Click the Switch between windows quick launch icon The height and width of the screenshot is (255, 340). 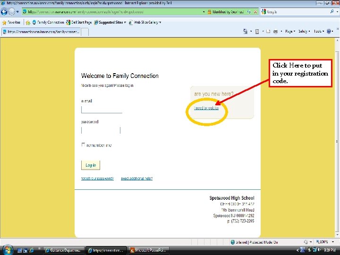click(x=25, y=250)
